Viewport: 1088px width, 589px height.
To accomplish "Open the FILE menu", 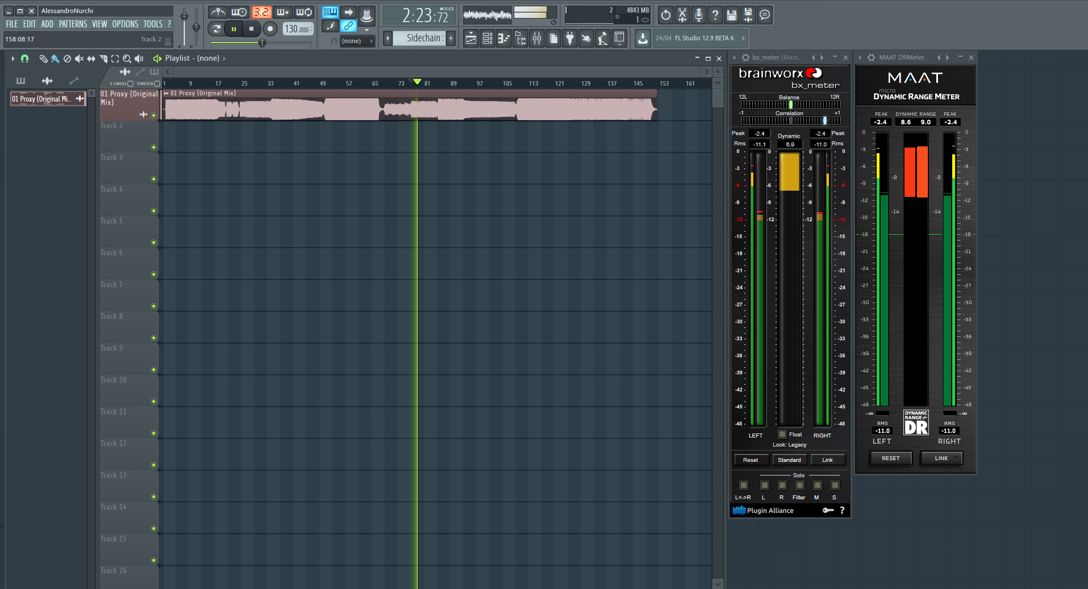I will coord(12,24).
